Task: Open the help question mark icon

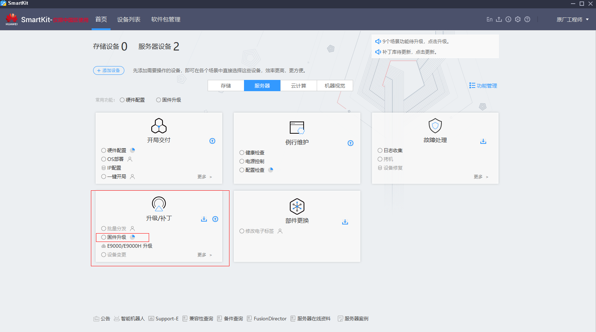Action: pyautogui.click(x=527, y=19)
